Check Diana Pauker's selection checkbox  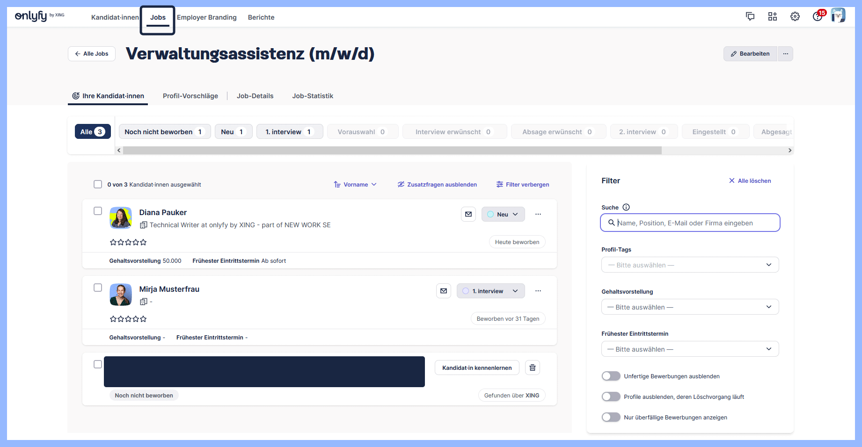[98, 210]
